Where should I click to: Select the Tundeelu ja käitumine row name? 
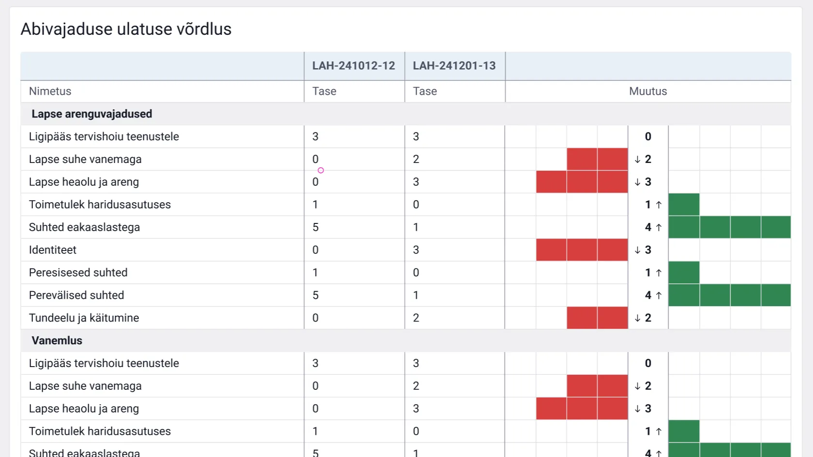[84, 318]
